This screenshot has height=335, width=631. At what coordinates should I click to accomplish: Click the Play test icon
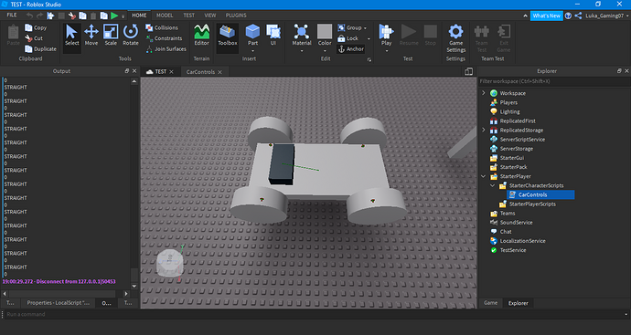386,32
